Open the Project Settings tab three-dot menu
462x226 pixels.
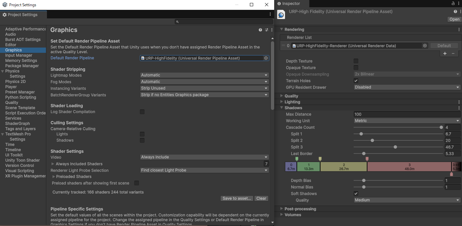pyautogui.click(x=270, y=14)
